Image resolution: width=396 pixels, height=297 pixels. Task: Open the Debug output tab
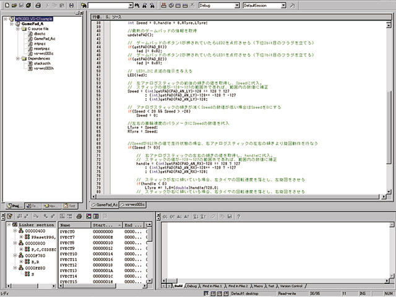tap(192, 286)
